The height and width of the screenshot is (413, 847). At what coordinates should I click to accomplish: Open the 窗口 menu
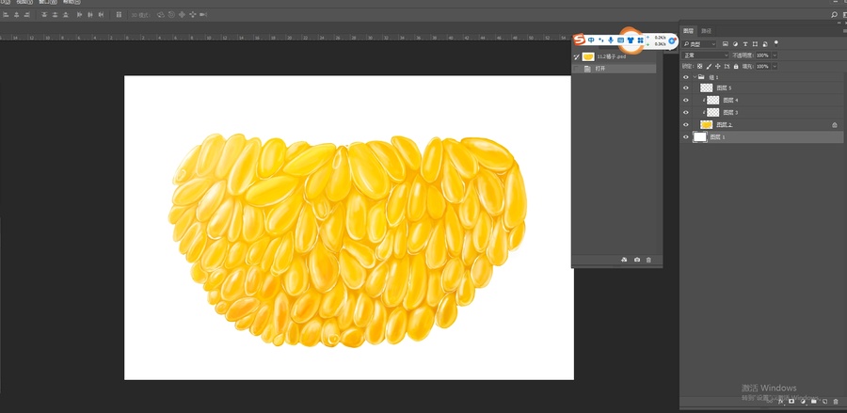click(48, 2)
